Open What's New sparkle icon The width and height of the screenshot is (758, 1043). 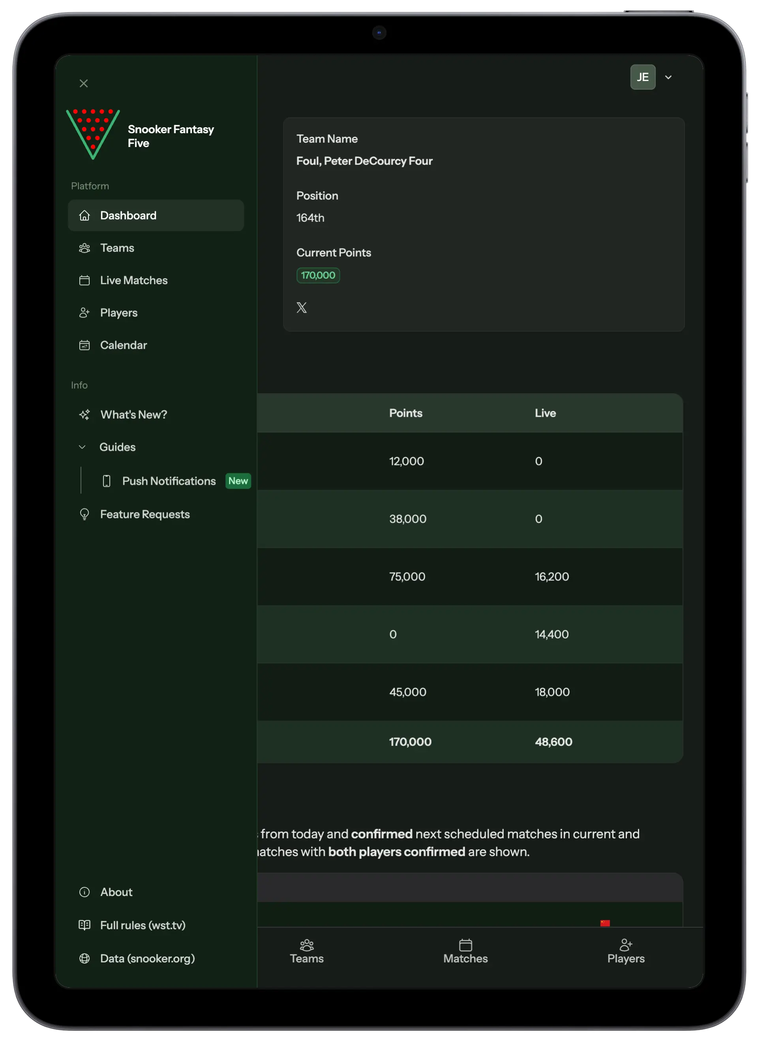84,414
